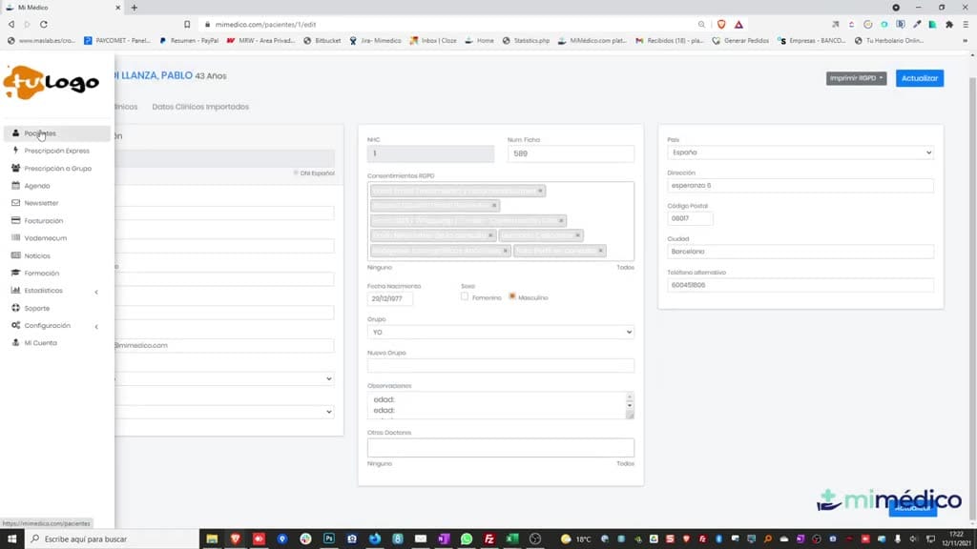Click the Formación graduation cap icon

coord(15,273)
